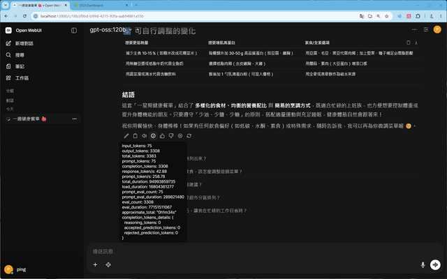Edit the response with pencil icon

(x=126, y=136)
